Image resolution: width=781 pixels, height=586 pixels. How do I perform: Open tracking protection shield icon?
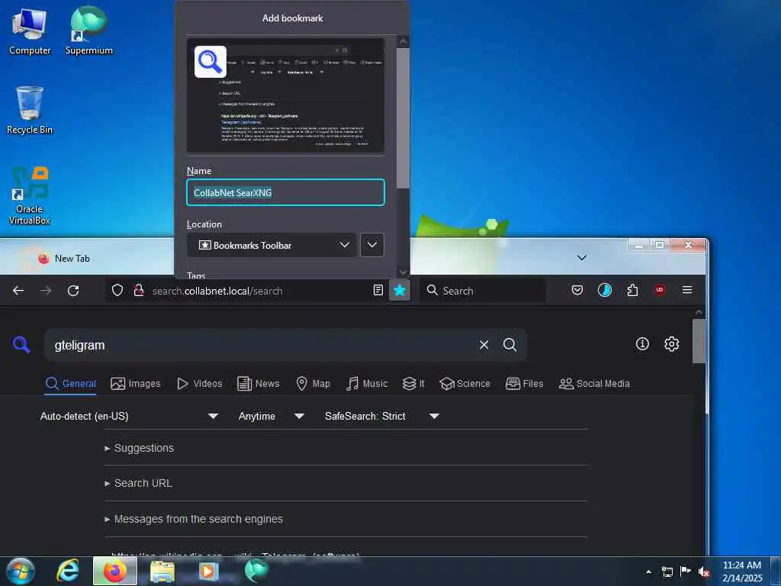click(117, 291)
